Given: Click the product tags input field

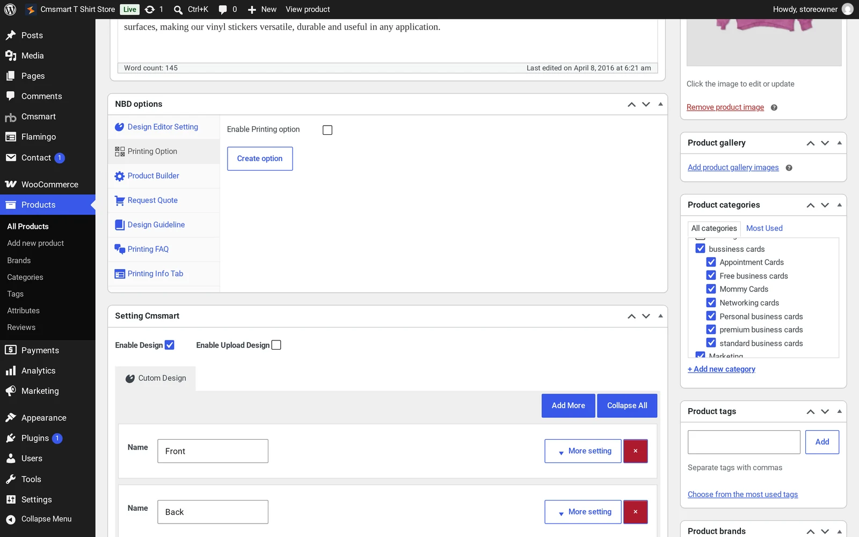Looking at the screenshot, I should click(x=744, y=442).
